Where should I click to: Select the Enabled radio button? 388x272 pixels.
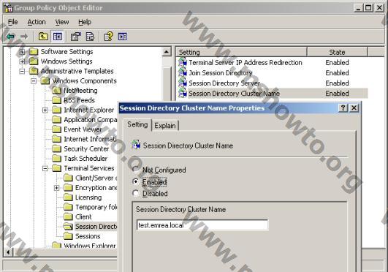(x=136, y=181)
